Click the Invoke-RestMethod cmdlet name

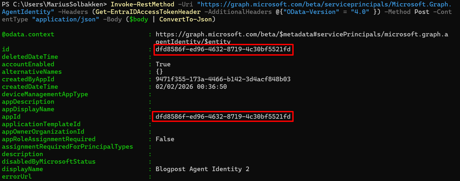(142, 5)
